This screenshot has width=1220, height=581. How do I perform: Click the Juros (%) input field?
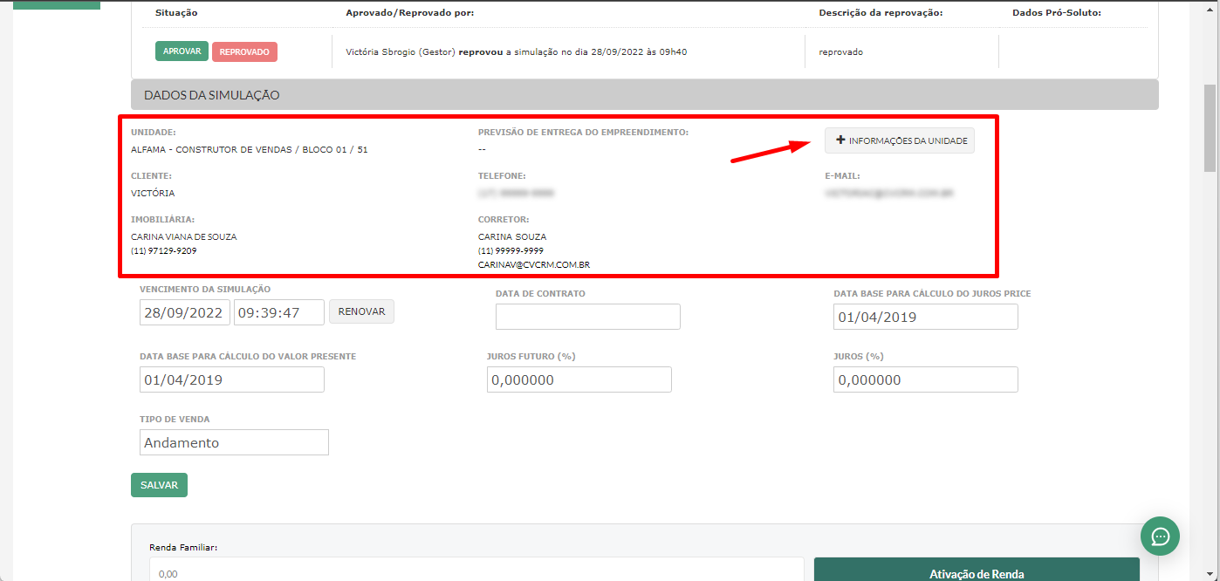(926, 379)
